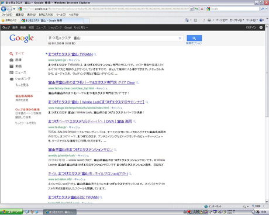269x215 pixels.
Task: Click the feeds icon in the command bar
Action: tap(195, 20)
